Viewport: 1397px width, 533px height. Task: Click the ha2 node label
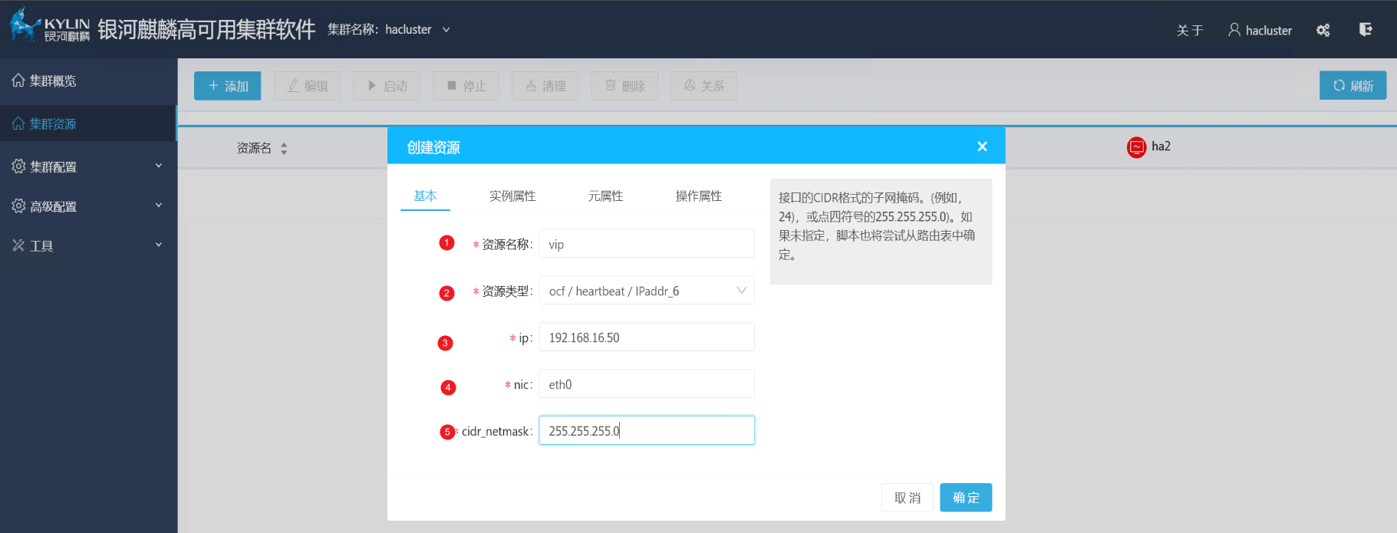(x=1161, y=146)
